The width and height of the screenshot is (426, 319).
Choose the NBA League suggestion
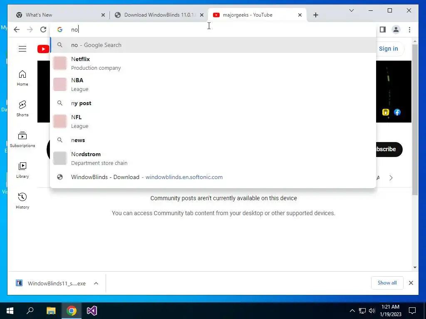pos(213,84)
